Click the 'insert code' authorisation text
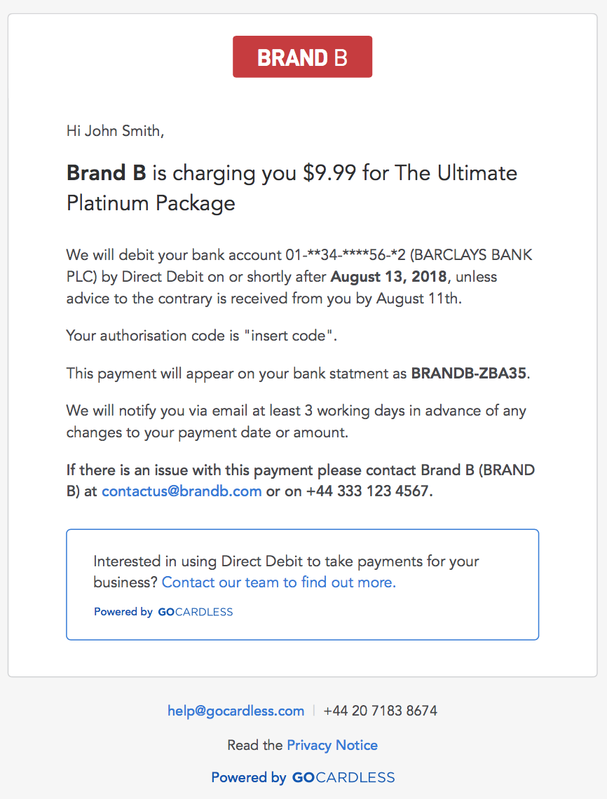Viewport: 607px width, 799px height. coord(289,336)
